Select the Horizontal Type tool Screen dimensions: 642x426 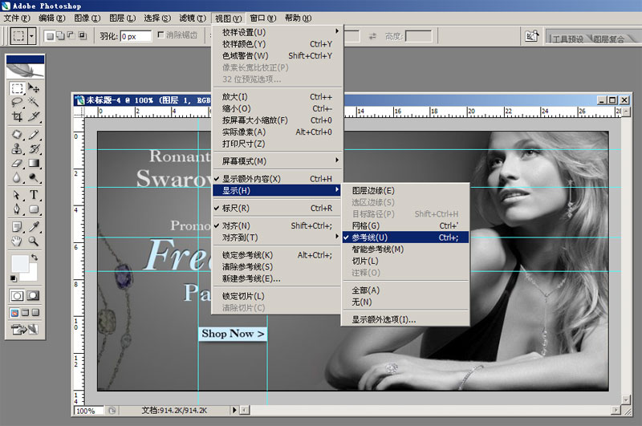(35, 195)
